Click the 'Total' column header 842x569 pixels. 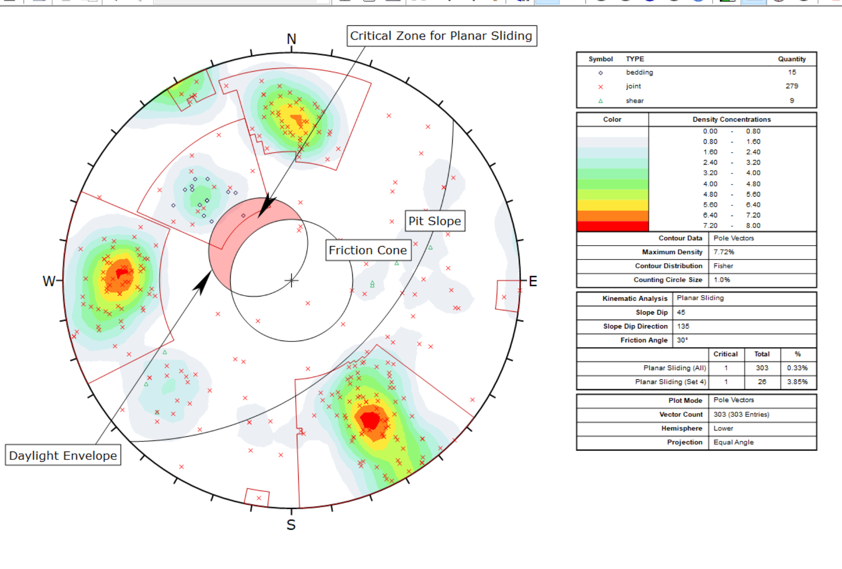coord(762,354)
